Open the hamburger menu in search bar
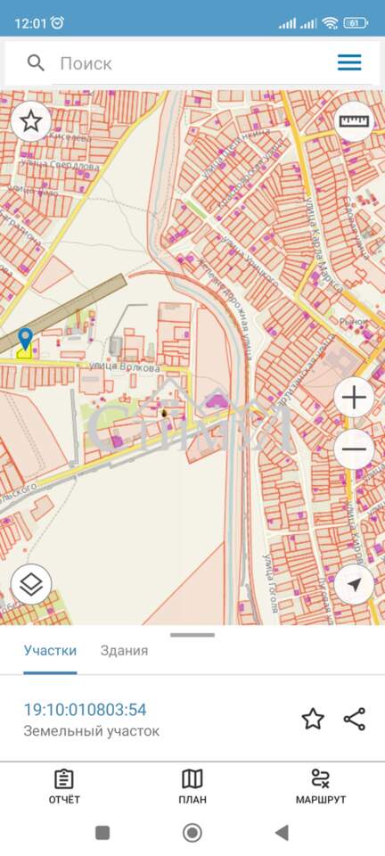This screenshot has height=856, width=385. [349, 62]
